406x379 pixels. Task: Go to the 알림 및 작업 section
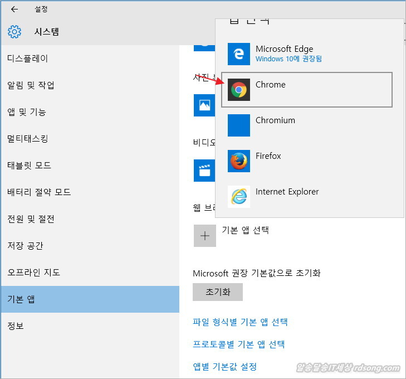(31, 85)
